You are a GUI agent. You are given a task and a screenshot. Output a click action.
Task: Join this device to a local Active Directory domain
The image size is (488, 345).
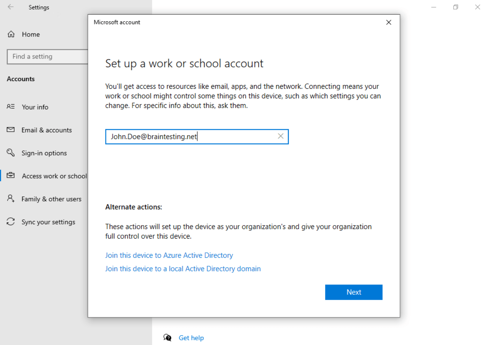click(183, 269)
